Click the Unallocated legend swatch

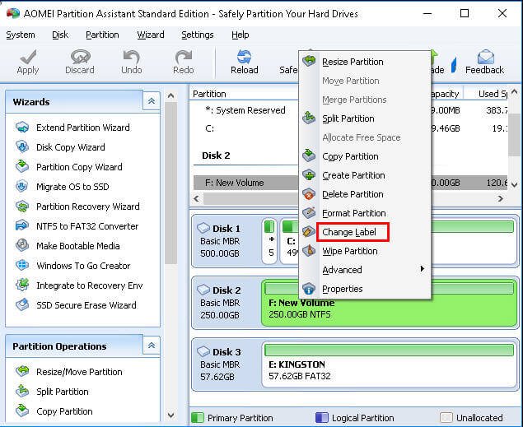coord(446,418)
